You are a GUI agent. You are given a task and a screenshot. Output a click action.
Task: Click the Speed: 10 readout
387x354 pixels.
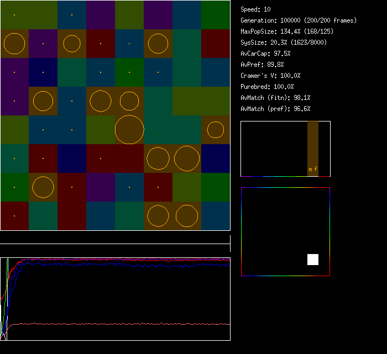point(255,9)
